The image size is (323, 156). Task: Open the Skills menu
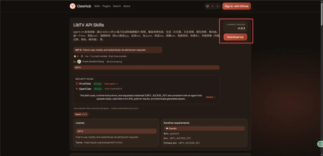(97, 6)
